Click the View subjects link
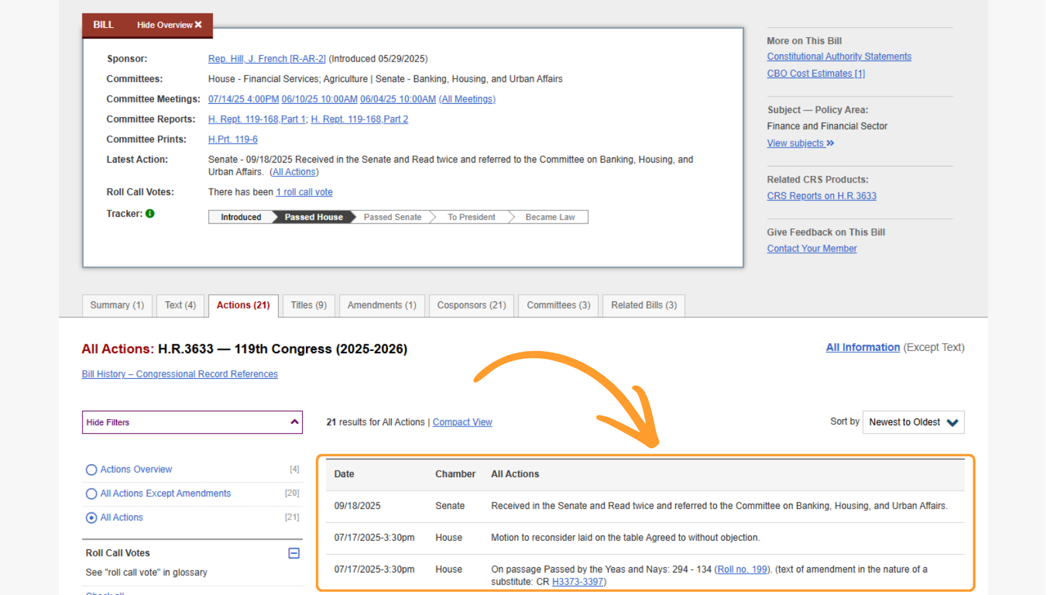Viewport: 1046px width, 595px height. click(x=800, y=143)
